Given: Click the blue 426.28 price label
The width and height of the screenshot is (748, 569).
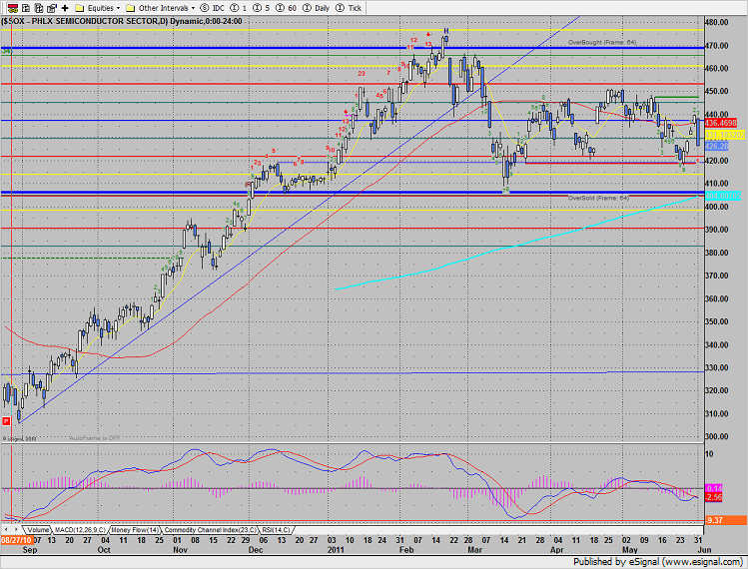Looking at the screenshot, I should (716, 146).
